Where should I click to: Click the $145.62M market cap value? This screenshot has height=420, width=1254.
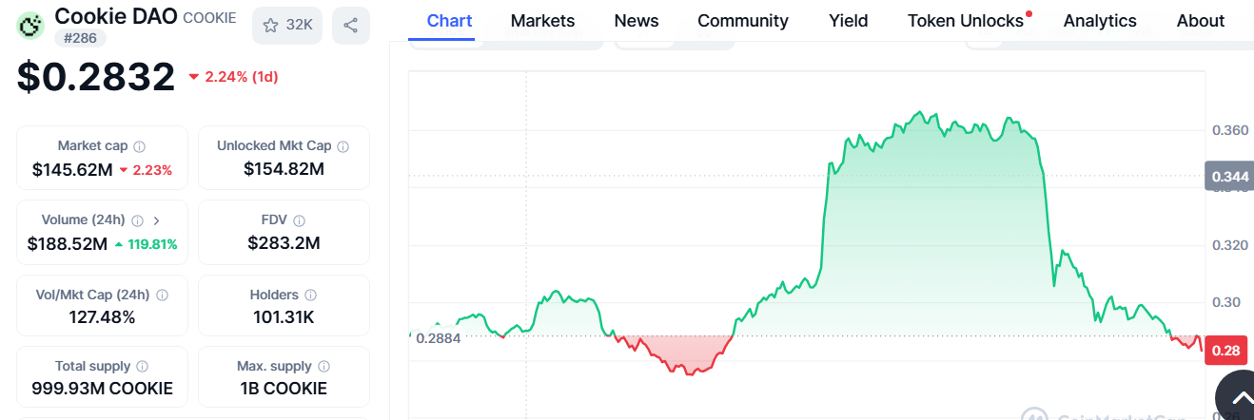click(72, 170)
